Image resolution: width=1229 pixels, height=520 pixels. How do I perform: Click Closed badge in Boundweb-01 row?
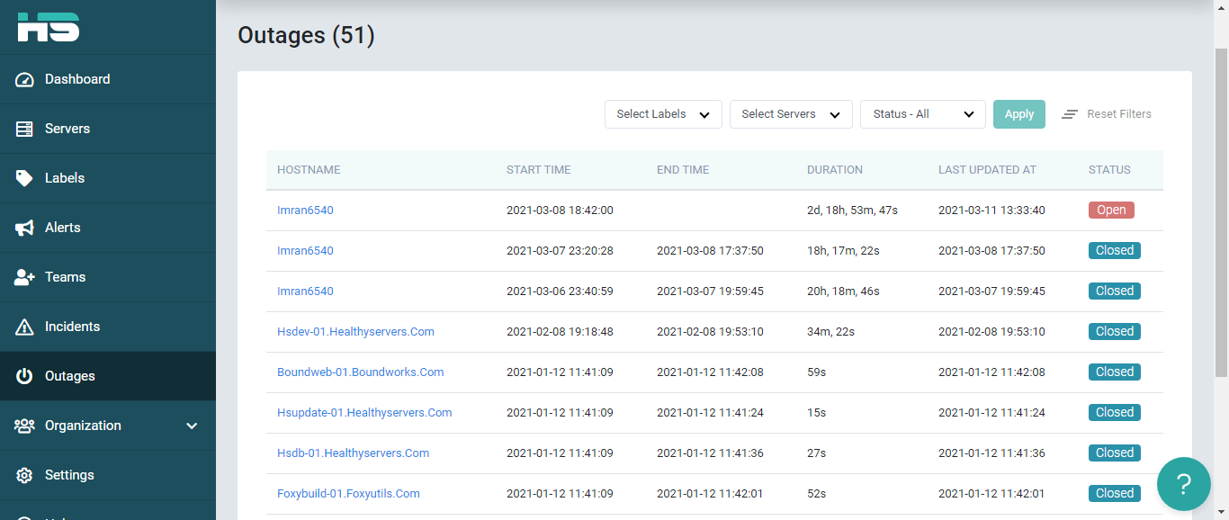pos(1115,372)
